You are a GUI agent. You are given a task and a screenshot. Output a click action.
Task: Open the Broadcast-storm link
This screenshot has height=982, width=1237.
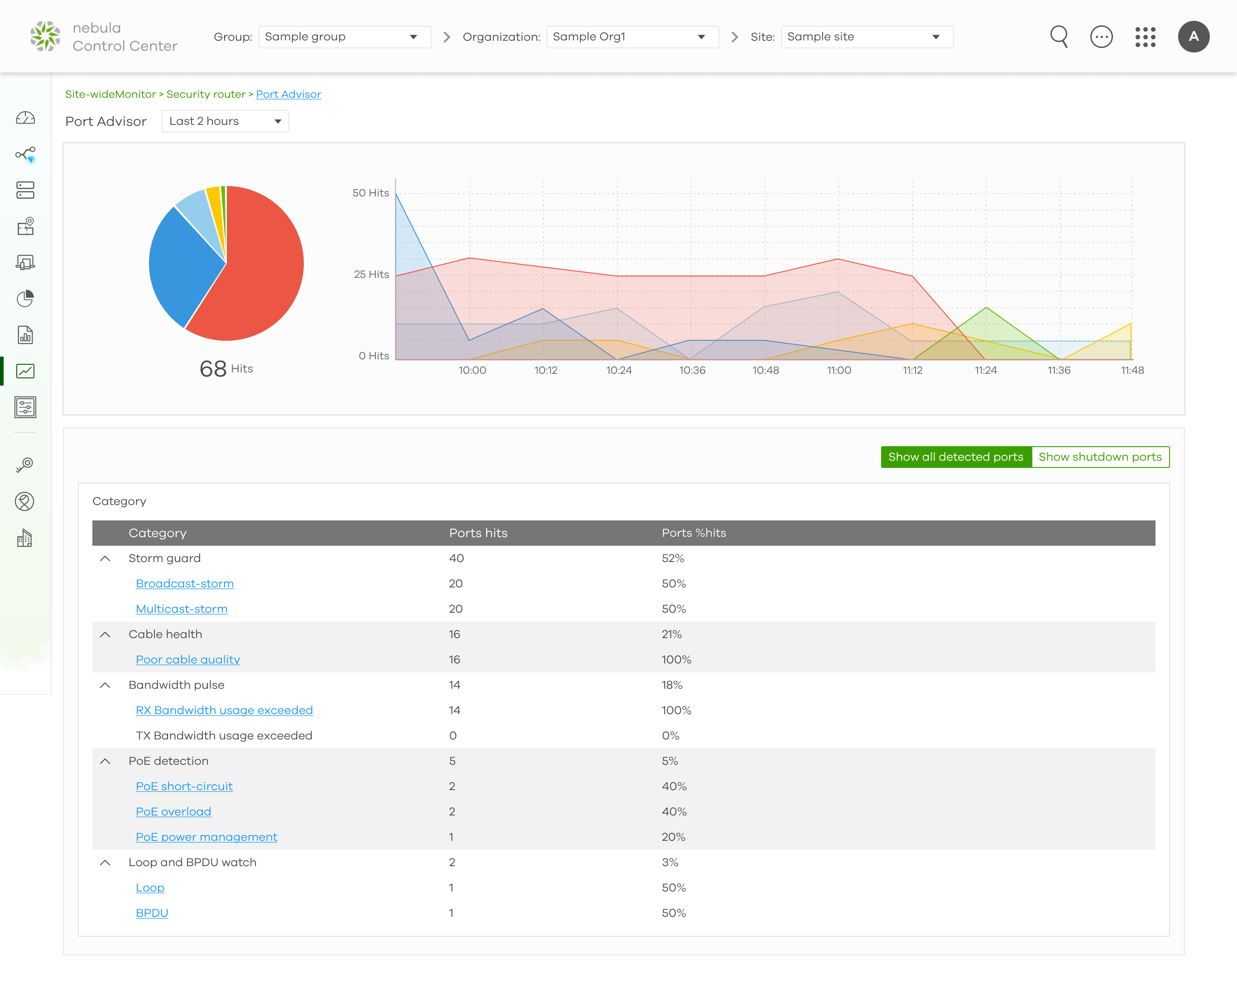185,584
